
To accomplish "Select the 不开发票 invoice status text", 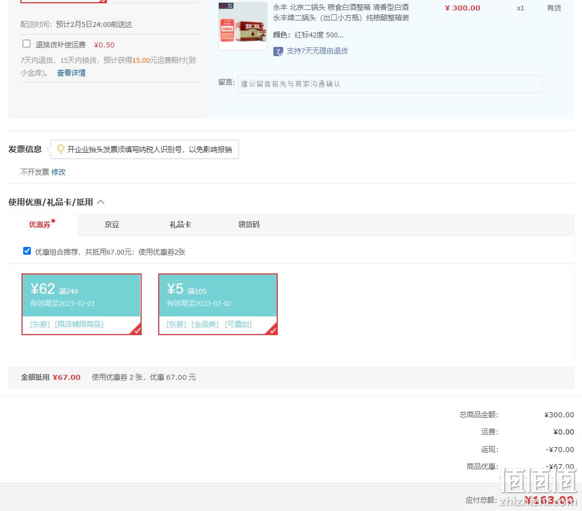I will coord(35,172).
